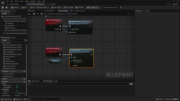
Task: Collapse the EventGraph section
Action: coord(1,43)
